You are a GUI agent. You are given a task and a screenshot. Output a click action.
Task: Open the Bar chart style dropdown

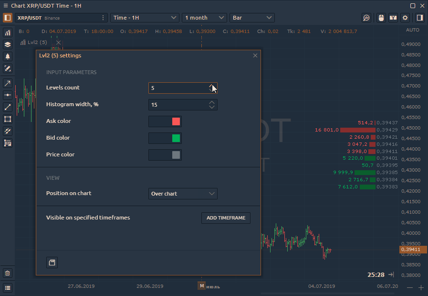(x=252, y=18)
